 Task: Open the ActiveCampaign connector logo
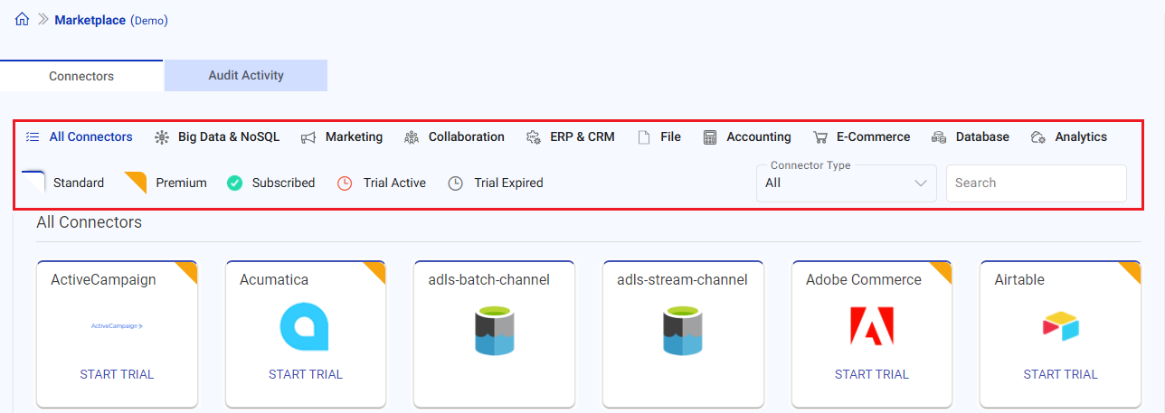coord(118,325)
